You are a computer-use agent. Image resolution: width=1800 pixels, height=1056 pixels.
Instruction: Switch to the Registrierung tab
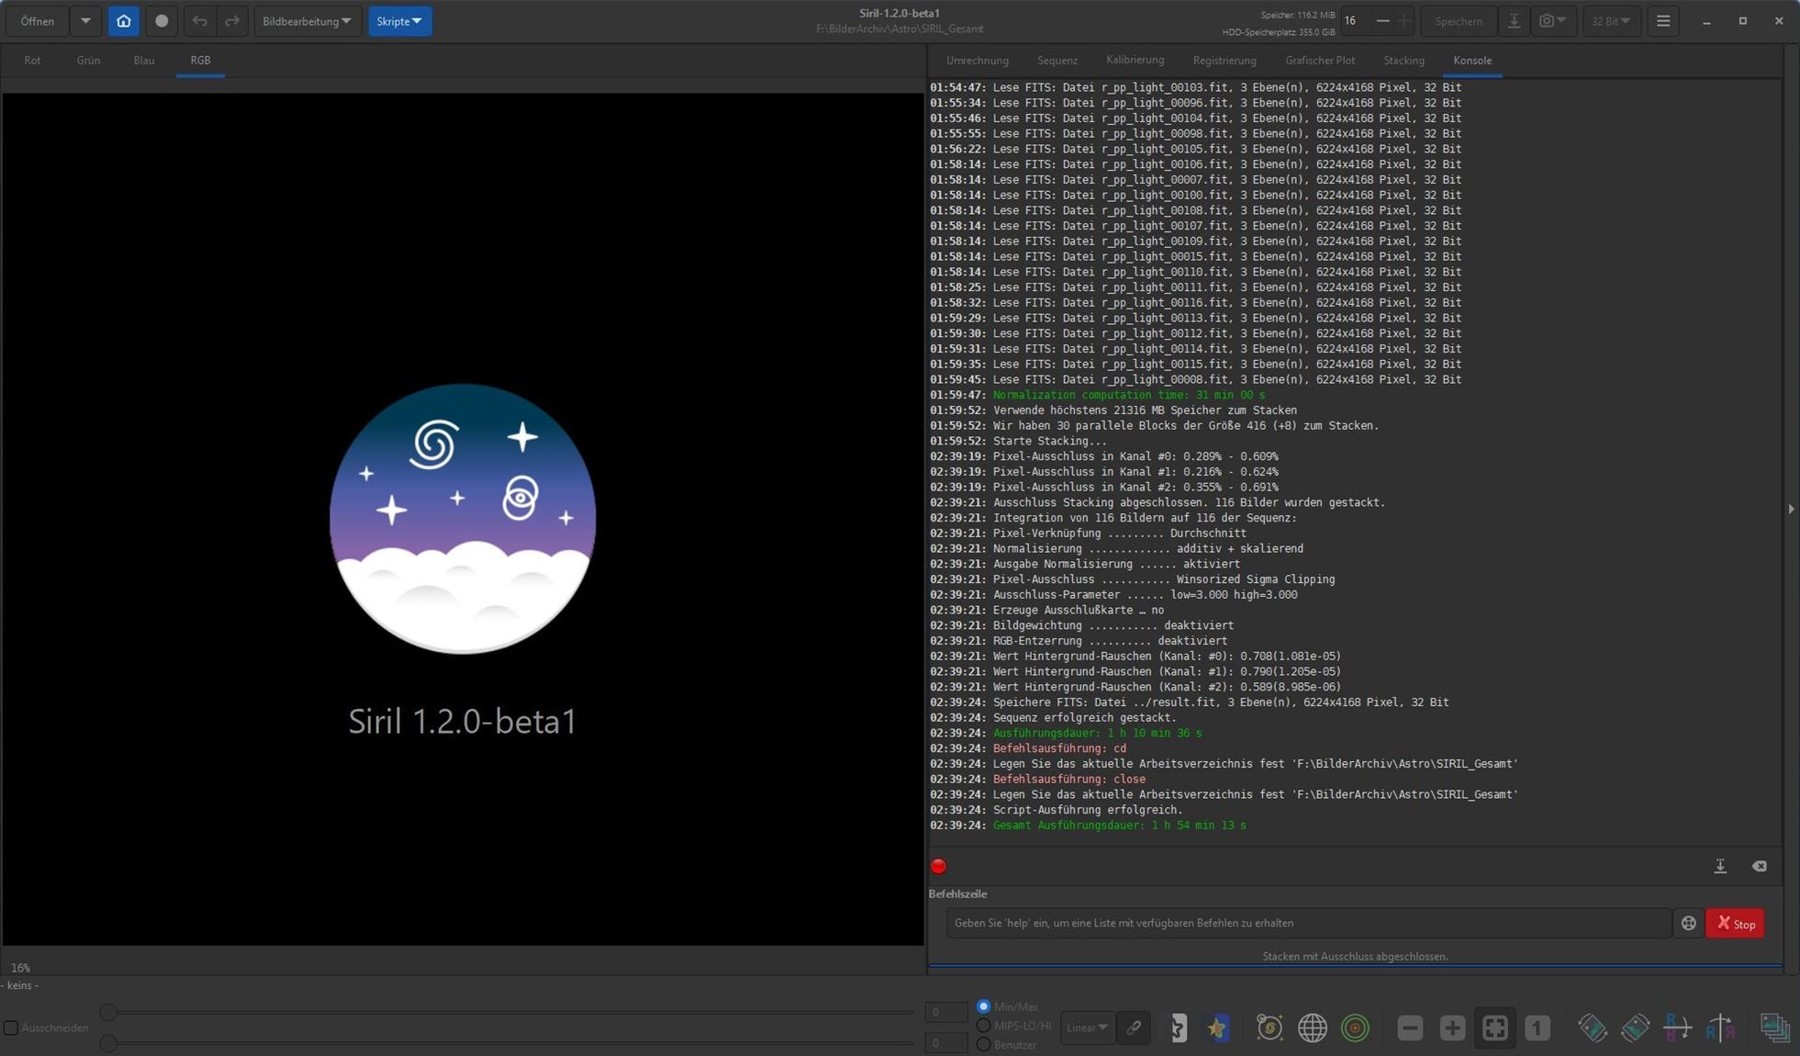(x=1224, y=61)
